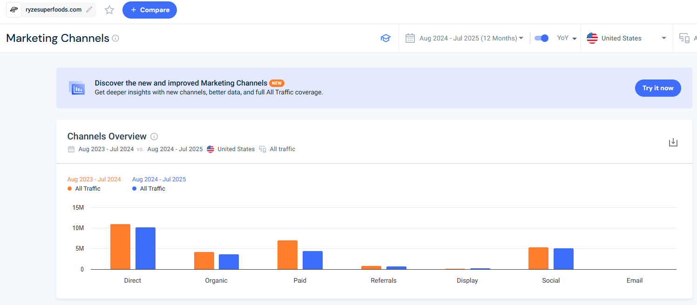Open the United States country dropdown

pos(626,38)
